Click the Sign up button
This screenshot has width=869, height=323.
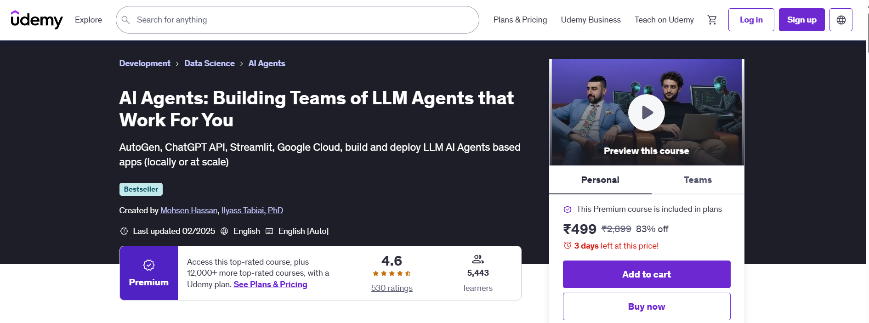pyautogui.click(x=801, y=20)
